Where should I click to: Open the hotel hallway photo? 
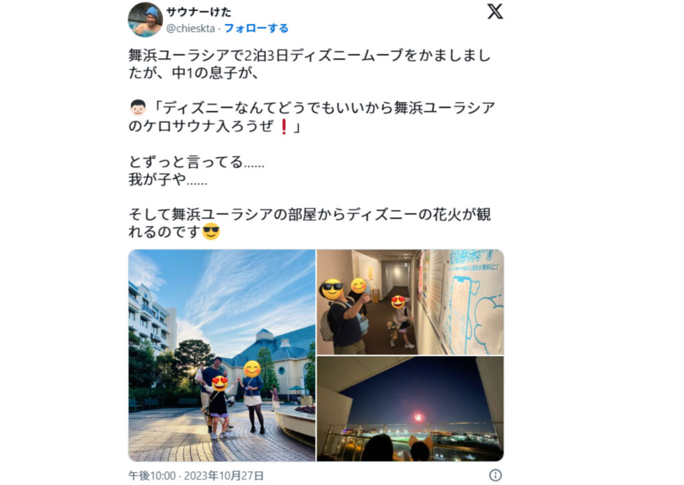[410, 302]
